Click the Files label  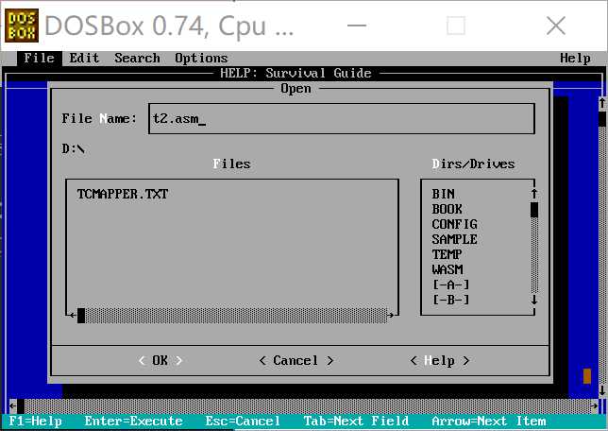point(231,164)
